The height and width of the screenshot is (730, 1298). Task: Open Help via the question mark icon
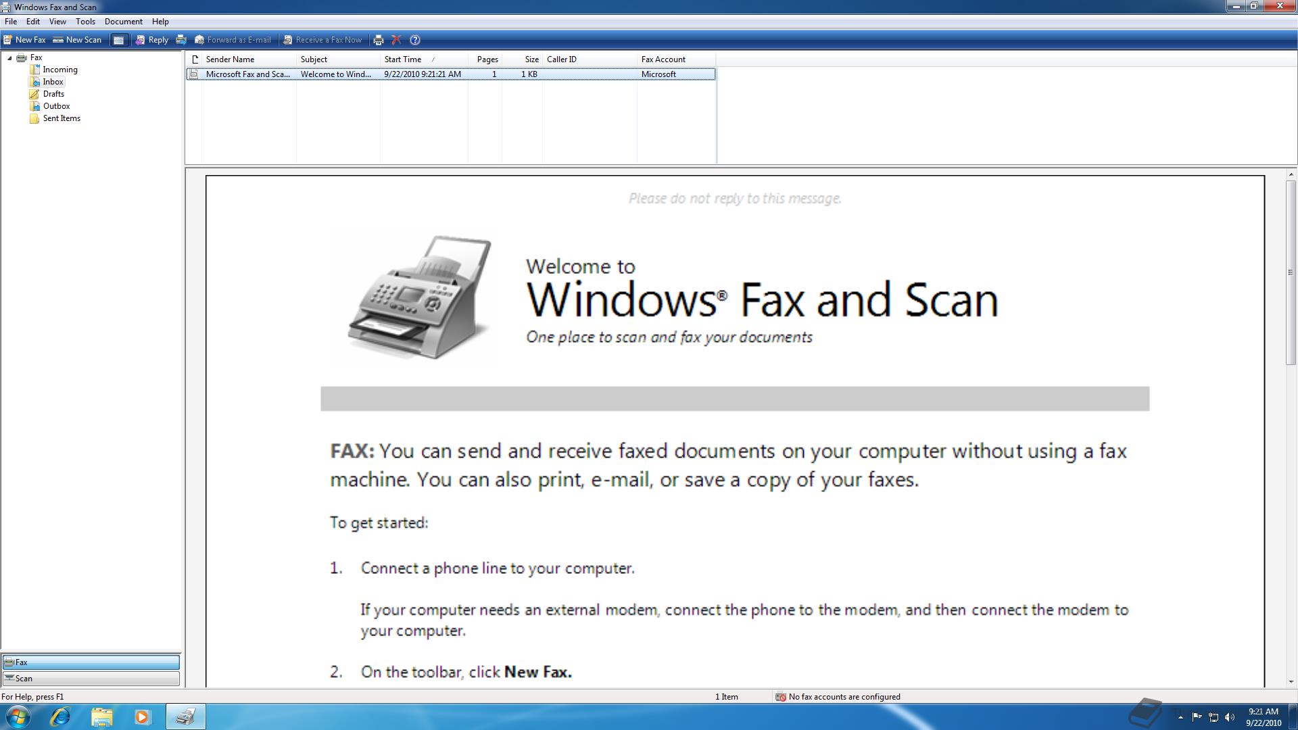pos(415,40)
